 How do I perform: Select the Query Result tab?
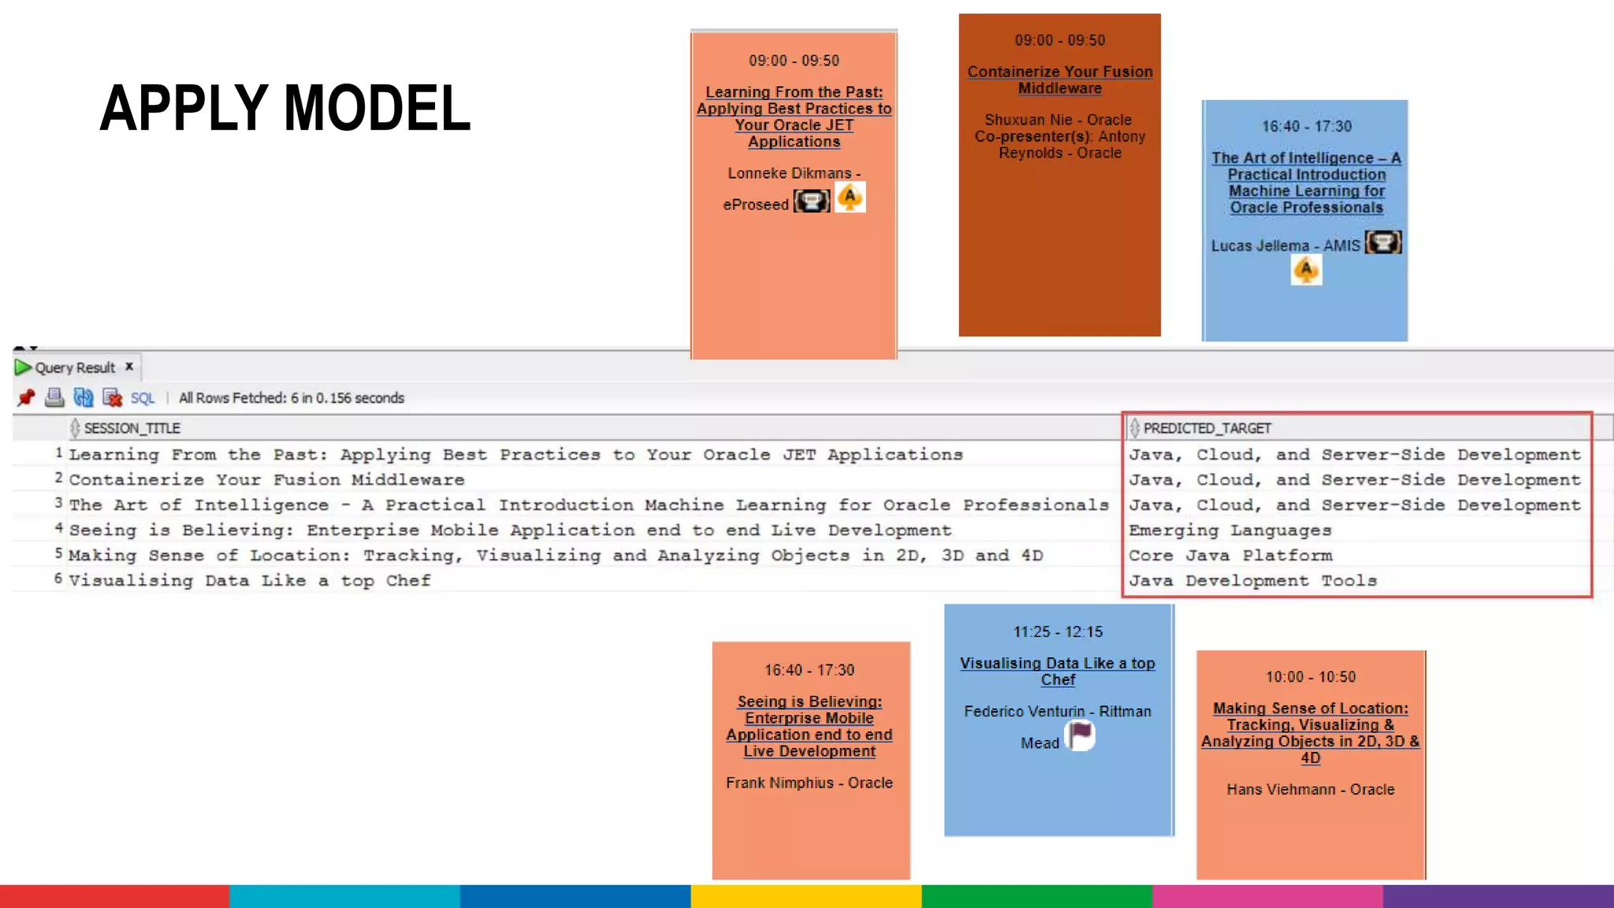pyautogui.click(x=75, y=368)
